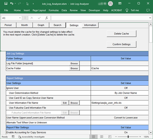The width and height of the screenshot is (153, 139).
Task: Click Accessibility: Investigate in status bar
Action: 31,137
